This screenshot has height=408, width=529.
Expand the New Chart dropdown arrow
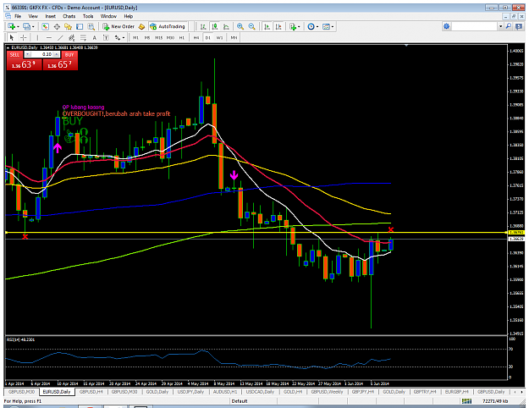[18, 26]
